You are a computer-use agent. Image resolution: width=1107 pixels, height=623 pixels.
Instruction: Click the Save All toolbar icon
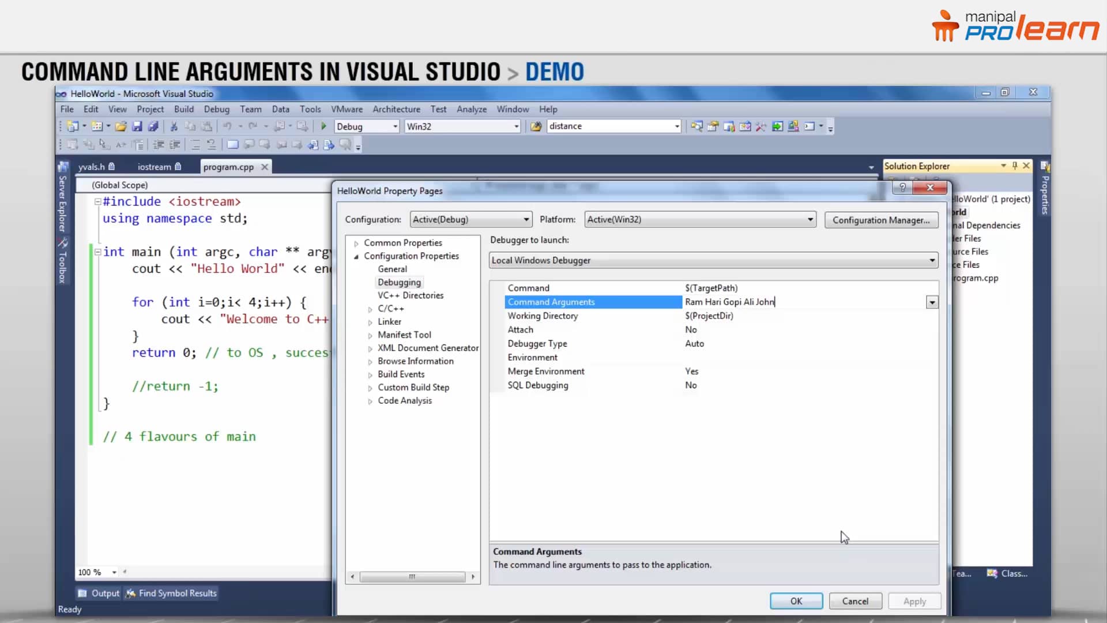click(153, 126)
